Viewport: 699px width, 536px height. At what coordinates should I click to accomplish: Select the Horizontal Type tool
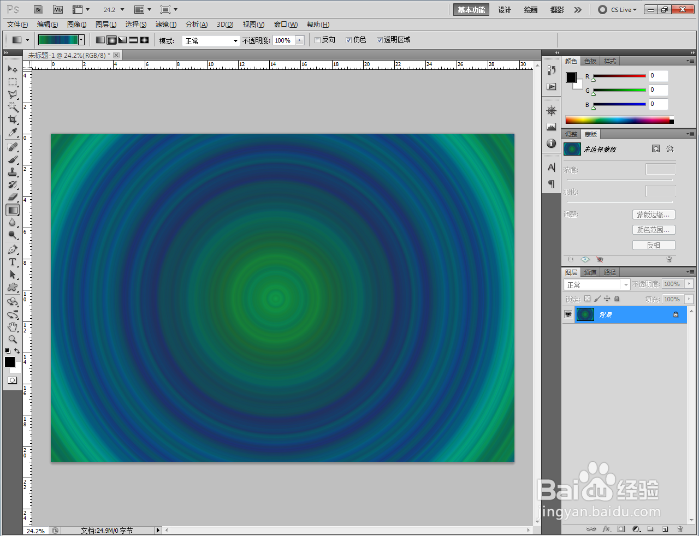click(13, 263)
